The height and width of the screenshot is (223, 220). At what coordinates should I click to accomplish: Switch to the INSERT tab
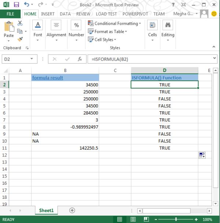(x=48, y=14)
